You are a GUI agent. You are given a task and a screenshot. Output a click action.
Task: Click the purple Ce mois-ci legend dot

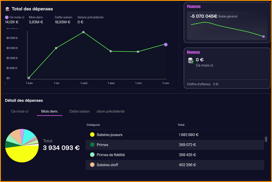(x=7, y=17)
